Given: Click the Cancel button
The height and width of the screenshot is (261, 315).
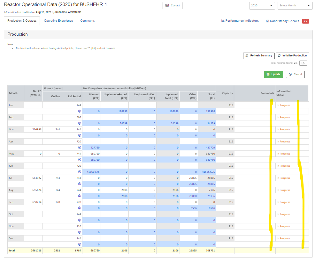Looking at the screenshot, I should [295, 74].
